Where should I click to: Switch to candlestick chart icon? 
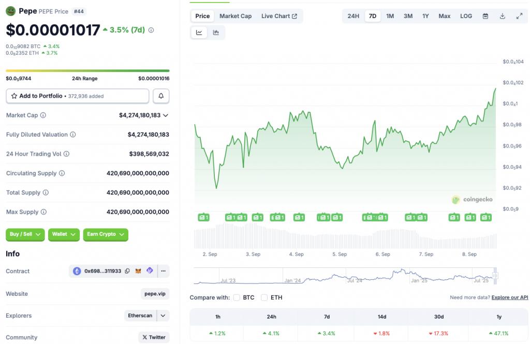tap(216, 33)
